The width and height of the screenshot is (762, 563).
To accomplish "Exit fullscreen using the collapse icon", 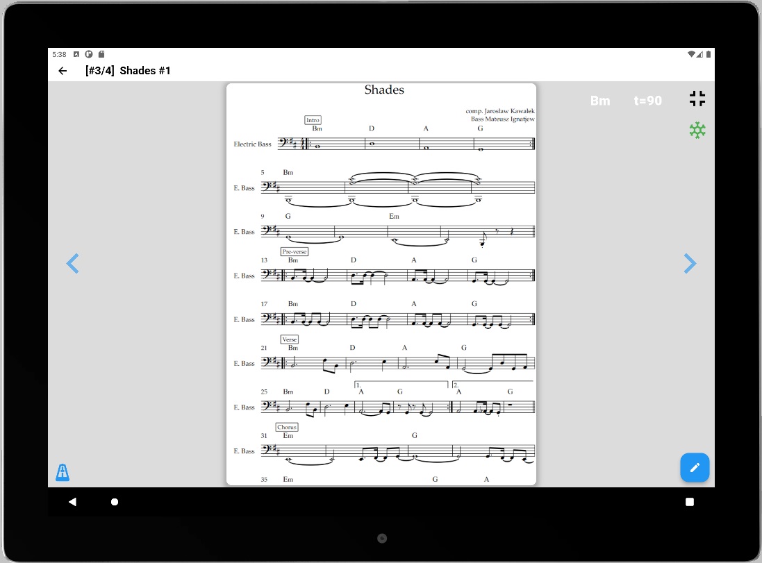I will (x=697, y=99).
